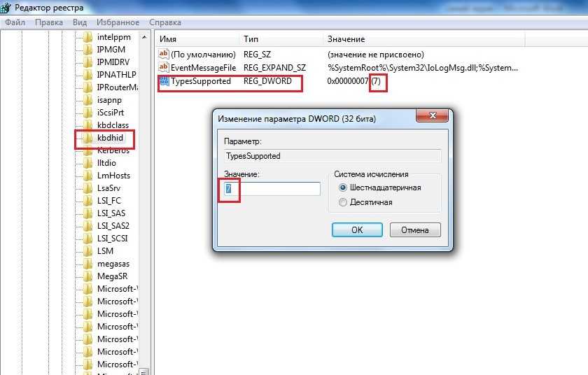Open the Вид menu
This screenshot has width=588, height=375.
tap(80, 22)
